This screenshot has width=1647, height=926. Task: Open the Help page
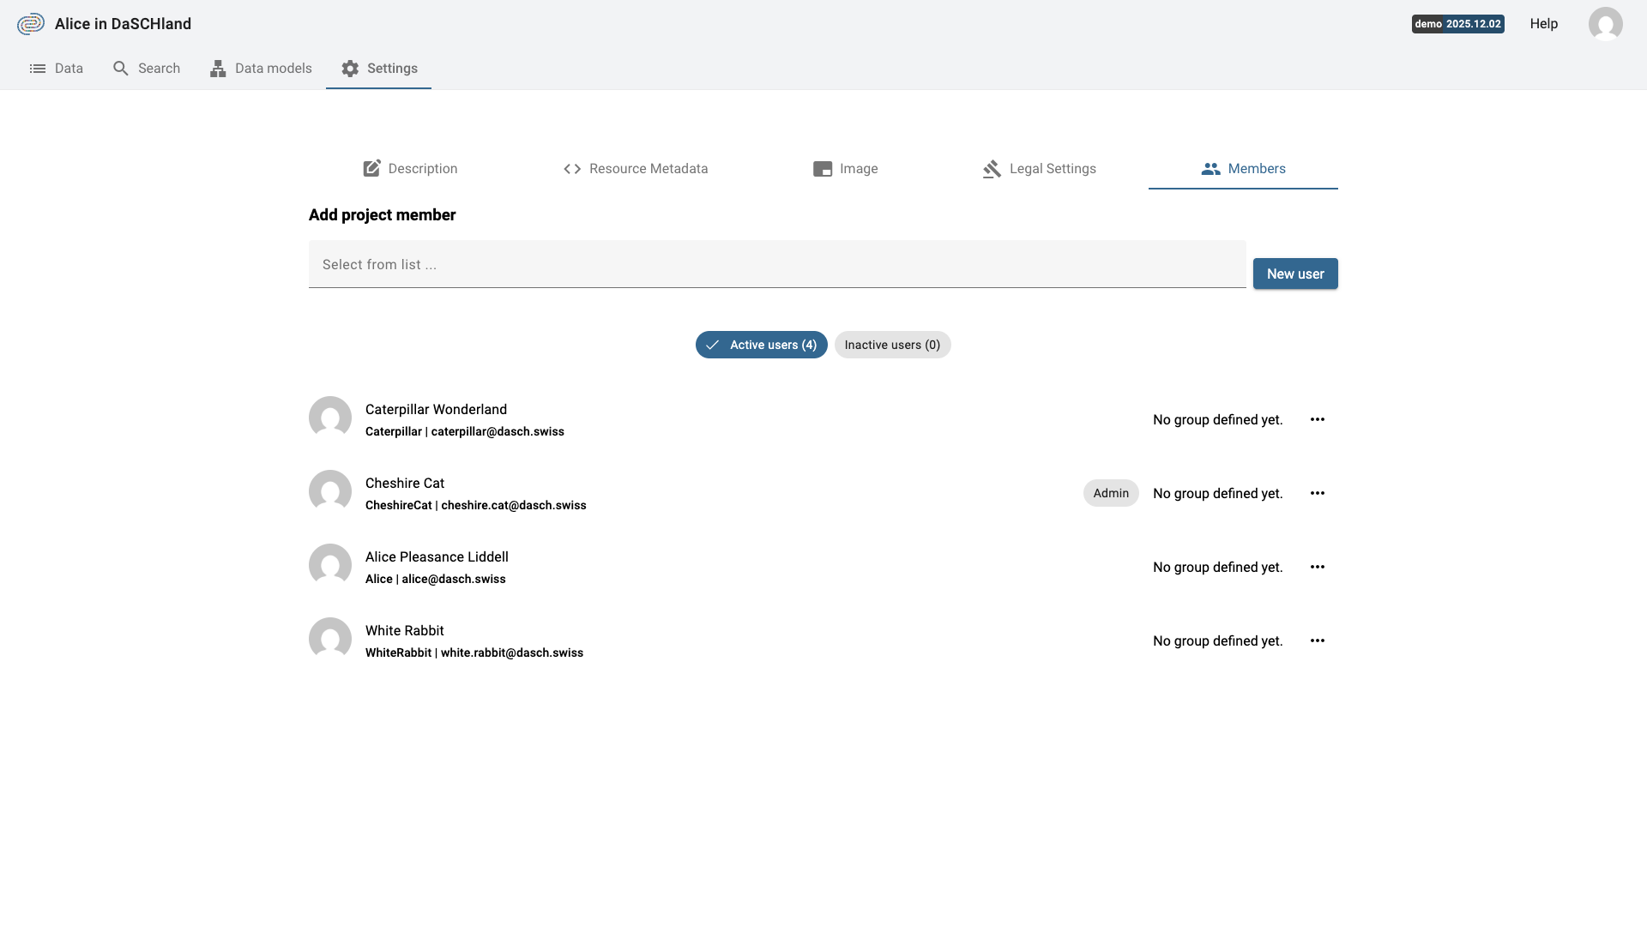point(1543,23)
